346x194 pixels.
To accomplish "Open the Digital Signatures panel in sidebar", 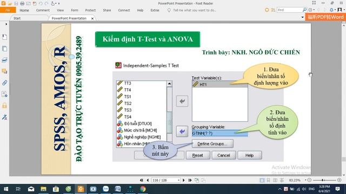I will pos(4,117).
